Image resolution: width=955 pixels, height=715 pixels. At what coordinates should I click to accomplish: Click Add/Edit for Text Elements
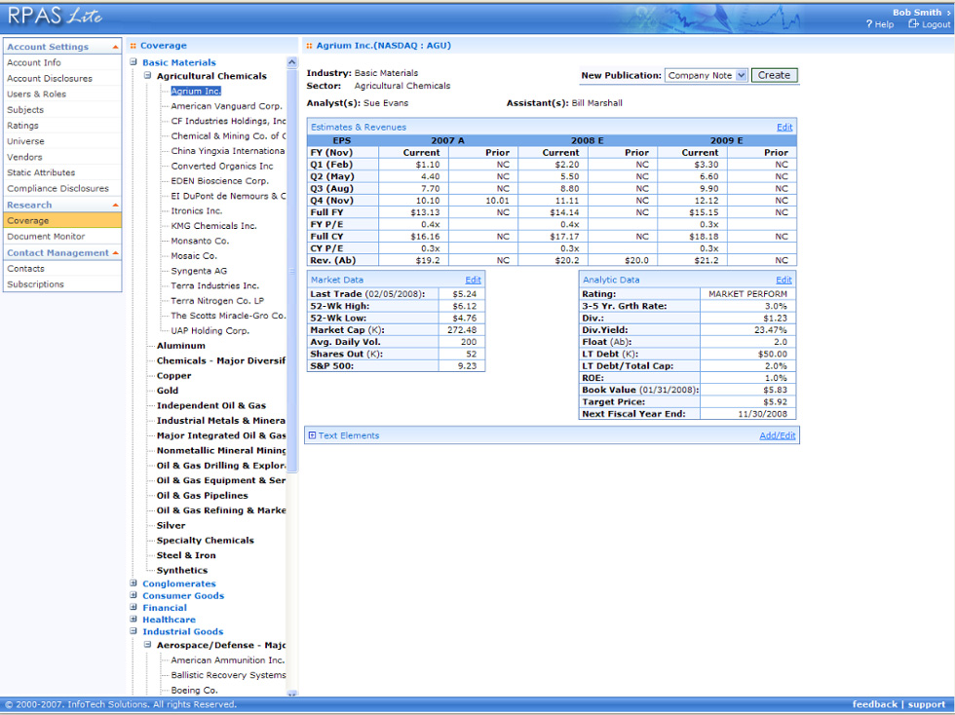[x=778, y=435]
